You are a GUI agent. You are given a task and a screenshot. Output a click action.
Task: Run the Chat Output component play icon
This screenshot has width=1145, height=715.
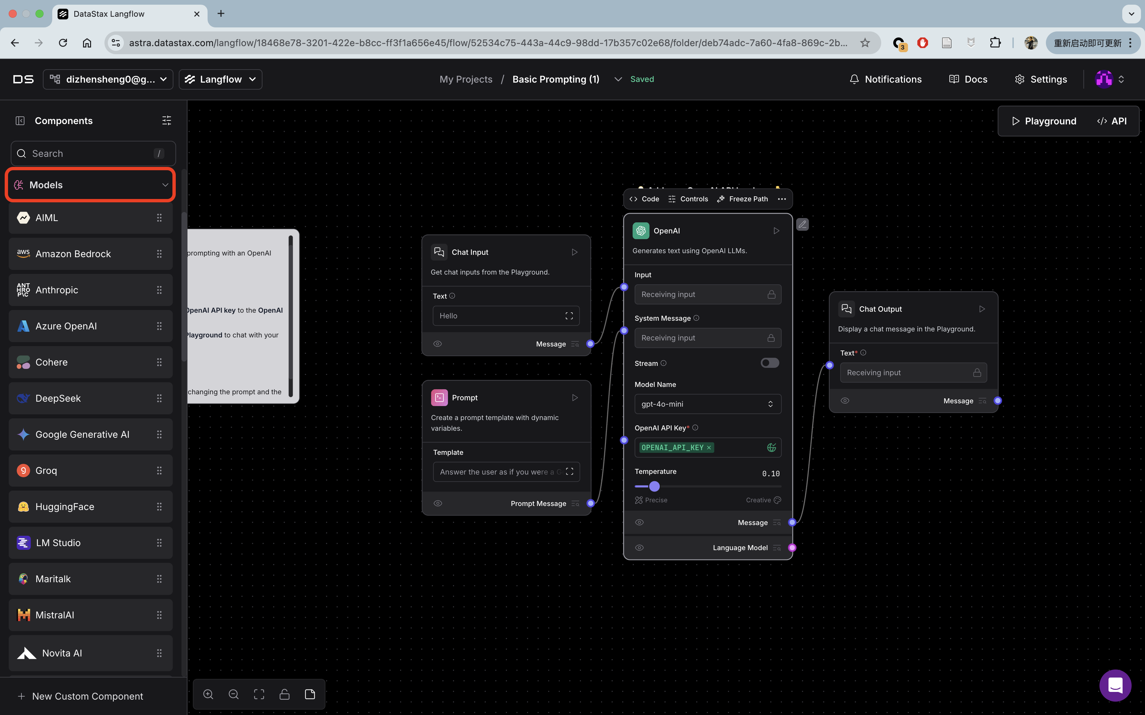coord(982,309)
